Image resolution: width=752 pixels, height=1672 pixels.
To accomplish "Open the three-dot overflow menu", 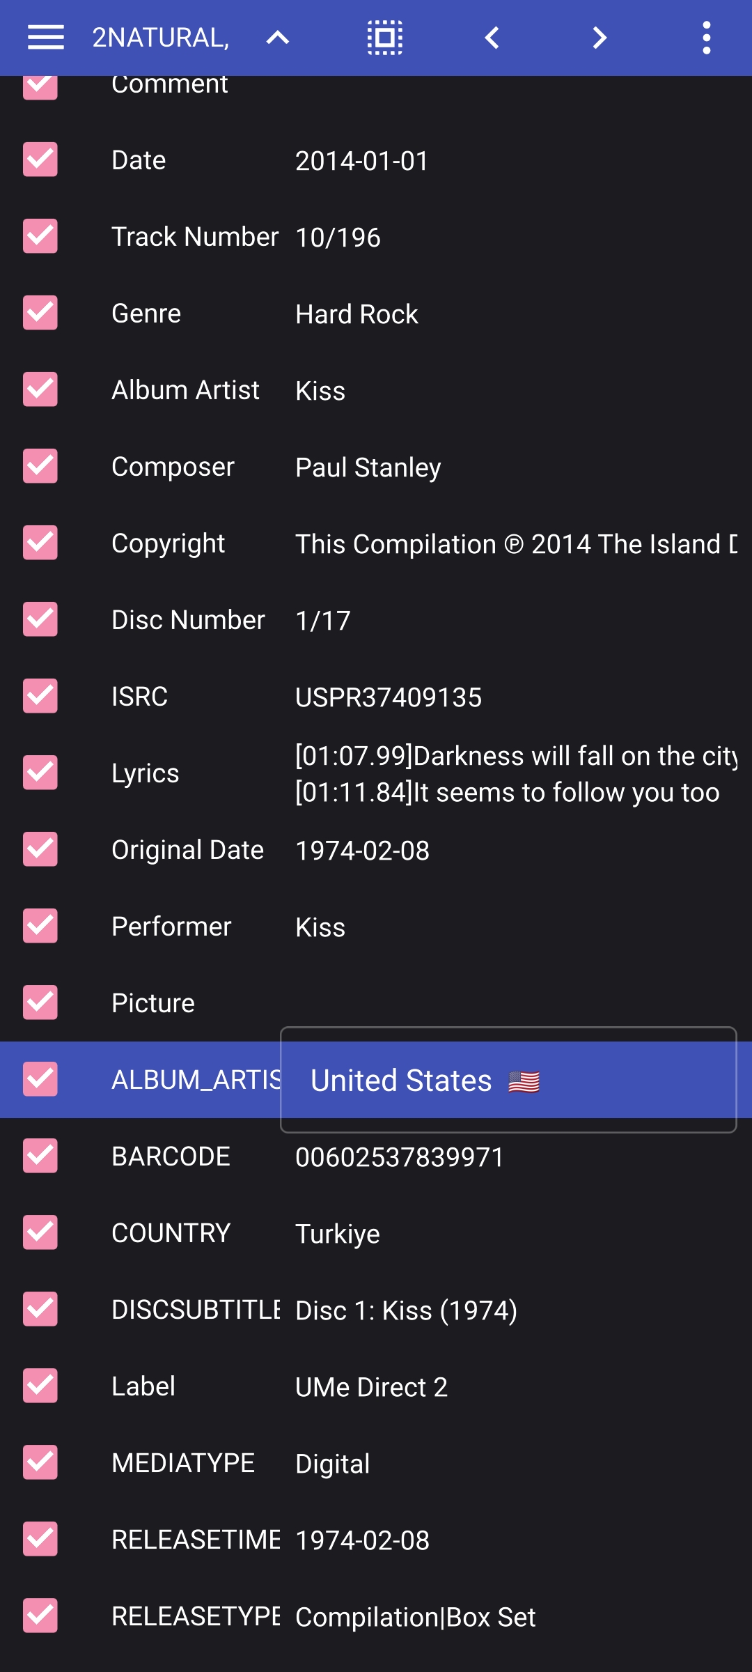I will [x=707, y=38].
